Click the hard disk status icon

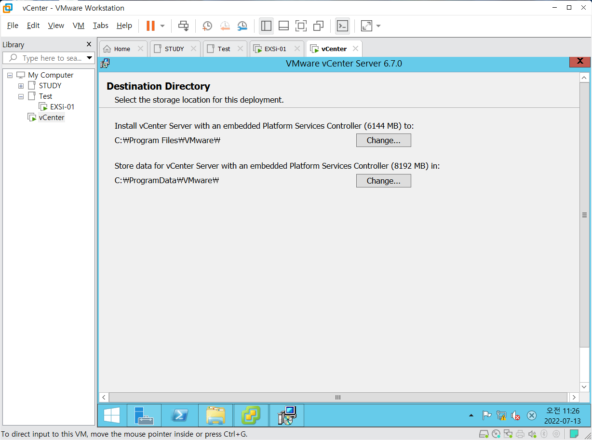[x=484, y=434]
